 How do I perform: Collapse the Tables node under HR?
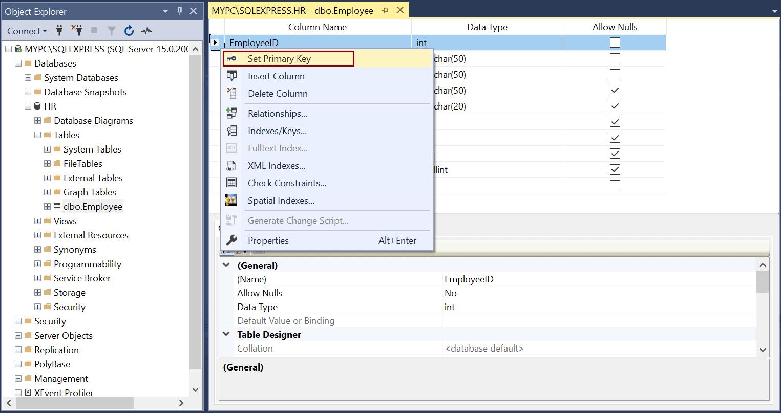(x=37, y=135)
